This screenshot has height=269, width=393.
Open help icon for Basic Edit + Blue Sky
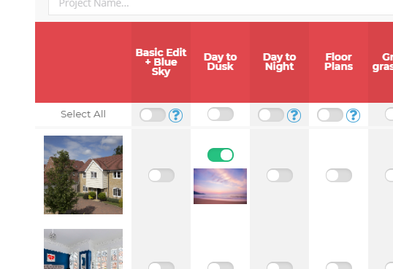176,115
